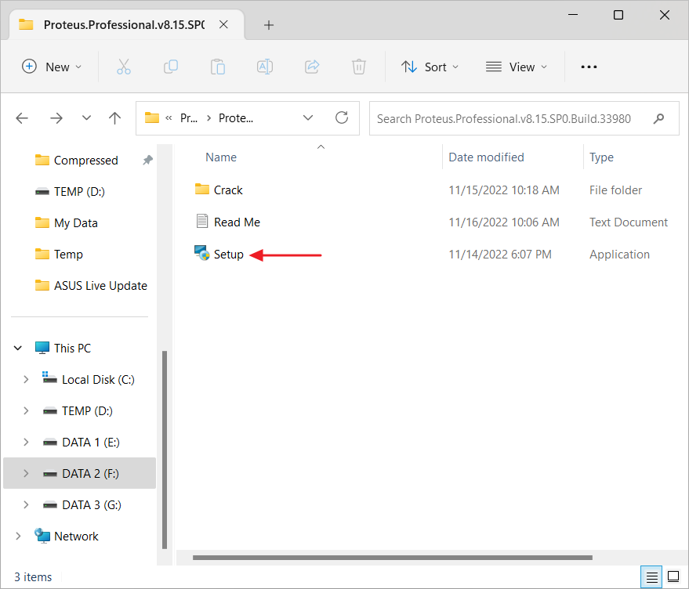
Task: Select the Setup file name
Action: tap(229, 255)
